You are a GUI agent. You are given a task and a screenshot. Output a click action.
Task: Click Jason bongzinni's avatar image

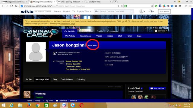(x=36, y=52)
